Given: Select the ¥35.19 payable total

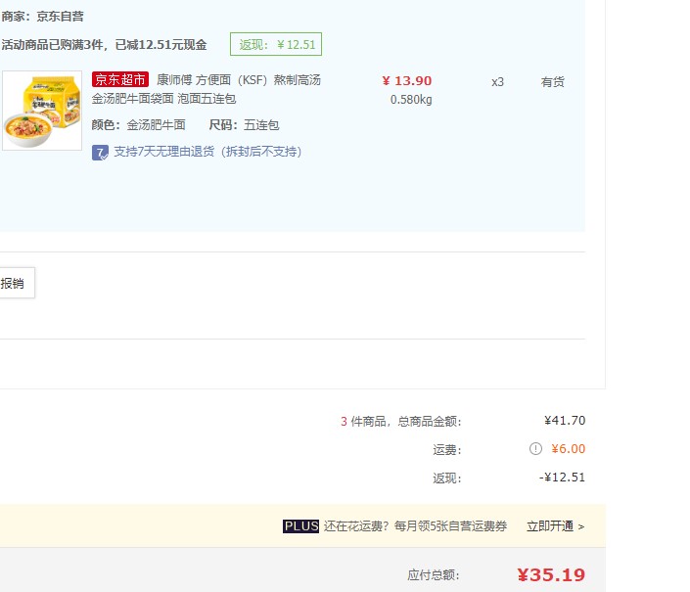Looking at the screenshot, I should point(551,574).
